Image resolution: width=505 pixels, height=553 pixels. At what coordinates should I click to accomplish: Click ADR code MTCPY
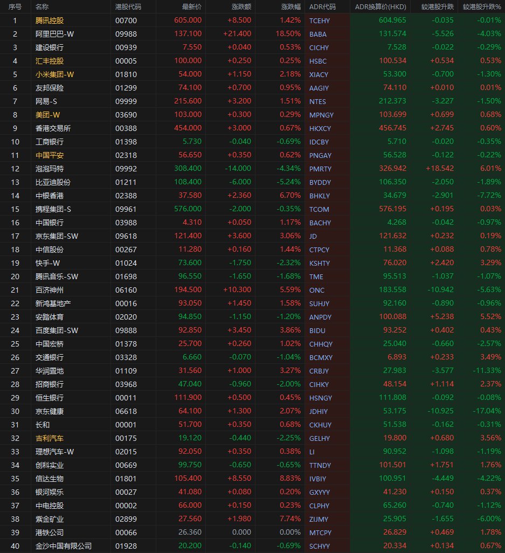click(x=320, y=533)
